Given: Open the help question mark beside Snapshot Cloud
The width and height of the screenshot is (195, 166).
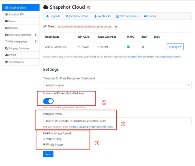Looking at the screenshot, I should click(89, 7).
